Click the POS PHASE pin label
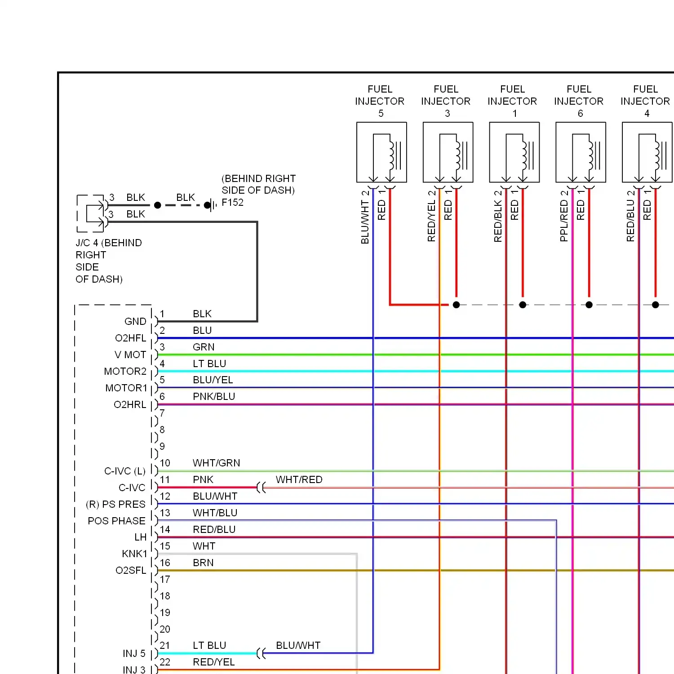 point(117,521)
